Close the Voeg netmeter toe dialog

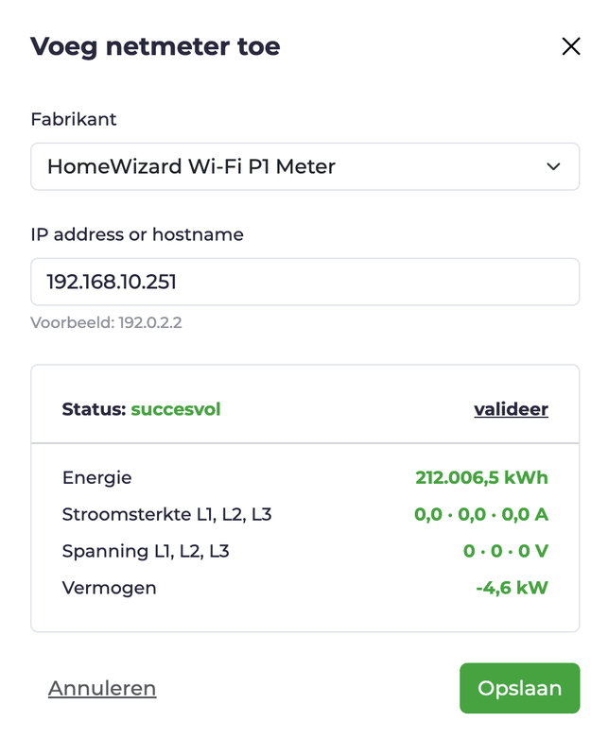point(570,46)
